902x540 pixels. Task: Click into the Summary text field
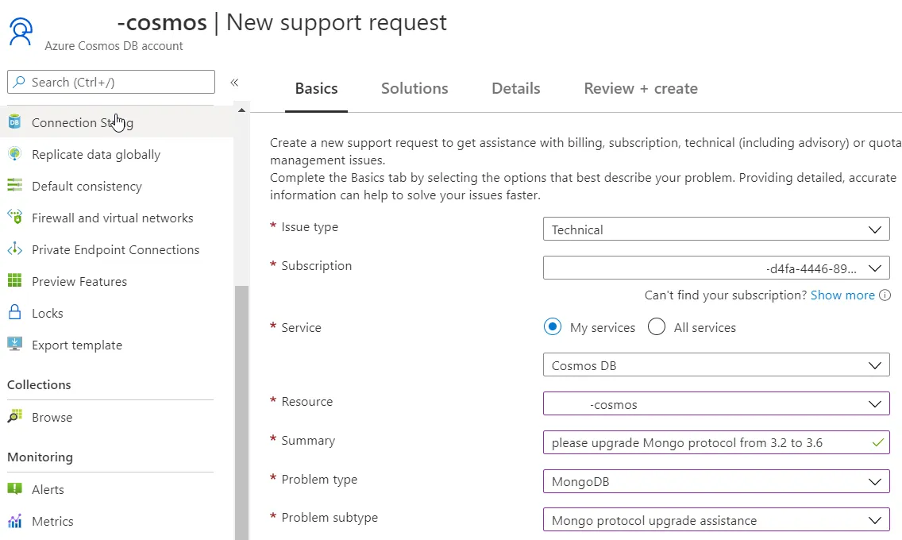pyautogui.click(x=707, y=442)
